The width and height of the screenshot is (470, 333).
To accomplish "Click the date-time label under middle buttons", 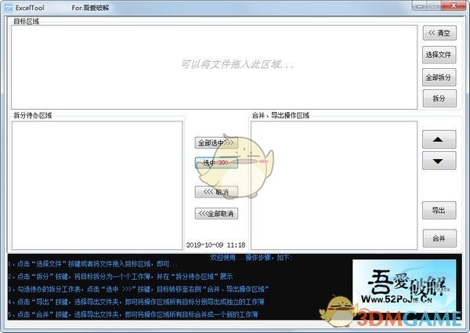I will pos(216,244).
